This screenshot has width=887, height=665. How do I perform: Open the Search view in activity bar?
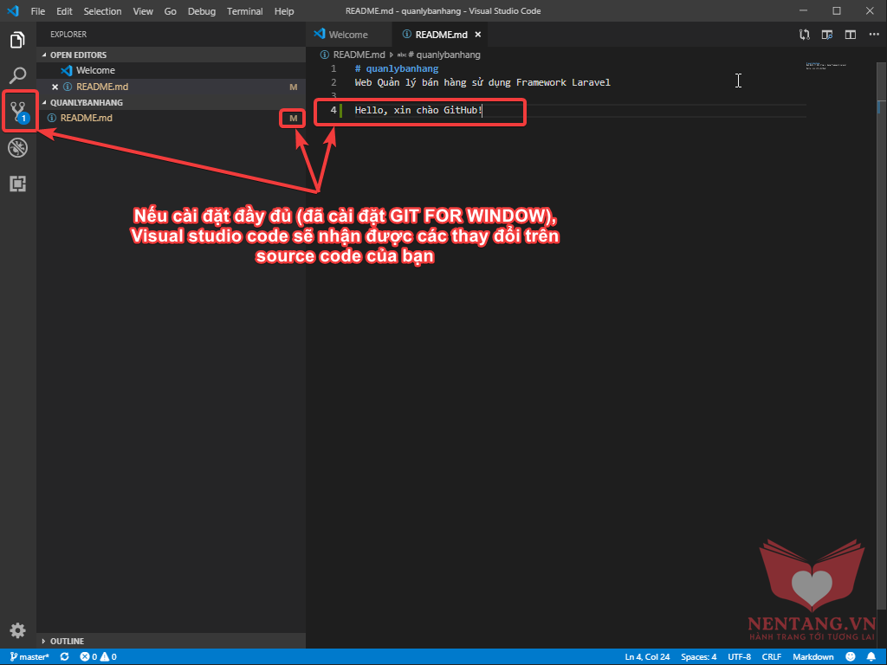click(17, 75)
